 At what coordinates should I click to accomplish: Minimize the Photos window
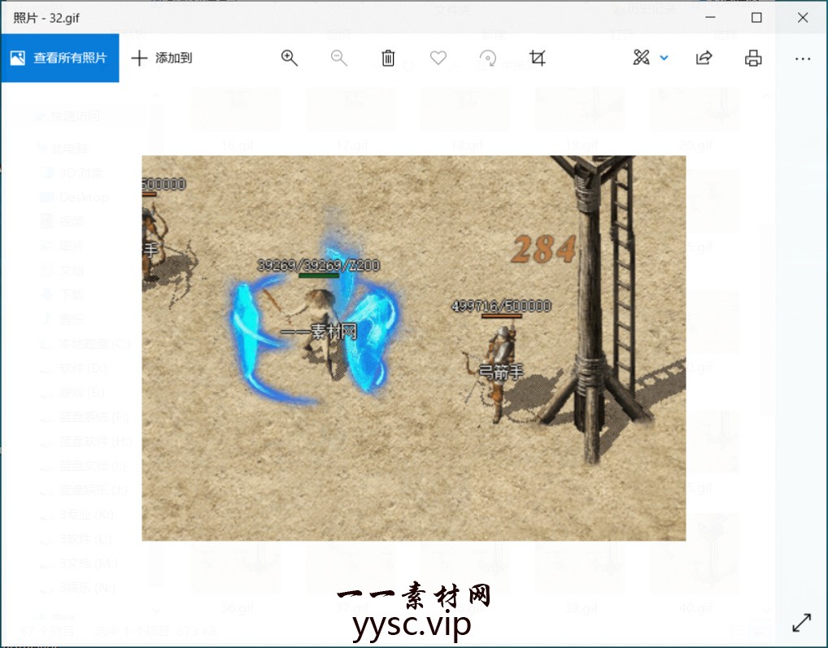point(710,17)
